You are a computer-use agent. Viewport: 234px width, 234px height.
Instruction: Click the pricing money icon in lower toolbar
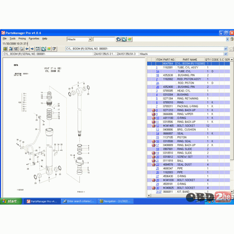pyautogui.click(x=49, y=49)
